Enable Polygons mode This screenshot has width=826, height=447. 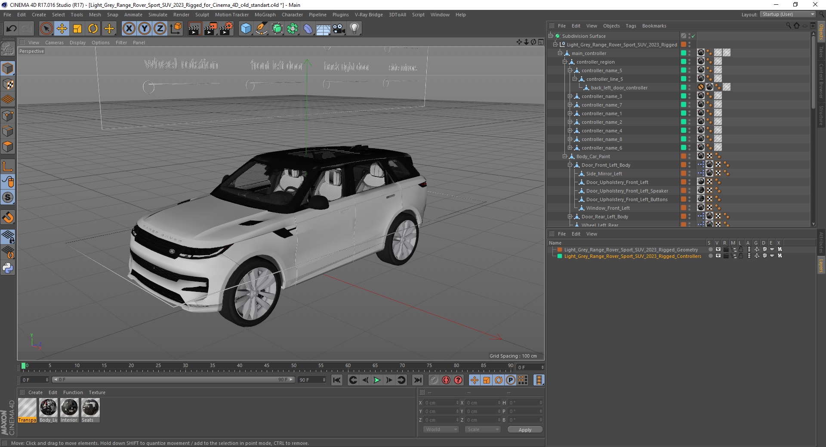(8, 146)
